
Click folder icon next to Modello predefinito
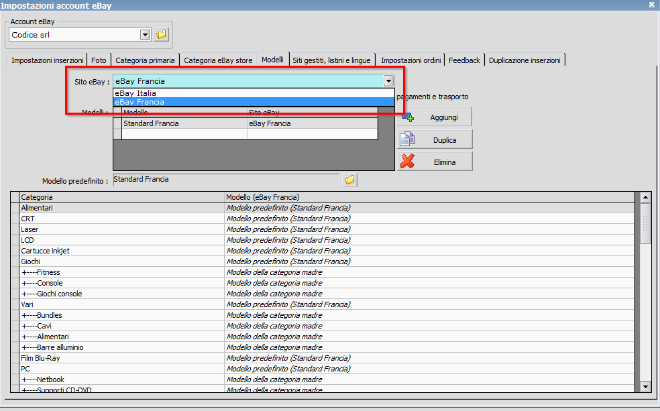click(x=349, y=180)
